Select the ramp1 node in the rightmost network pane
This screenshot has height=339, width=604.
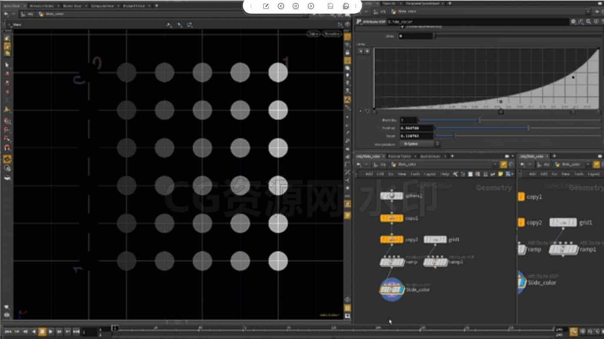(564, 250)
